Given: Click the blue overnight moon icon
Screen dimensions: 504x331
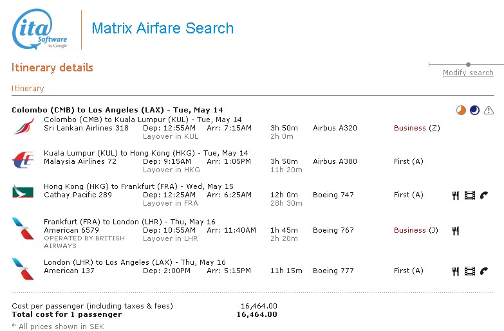Looking at the screenshot, I should [474, 110].
